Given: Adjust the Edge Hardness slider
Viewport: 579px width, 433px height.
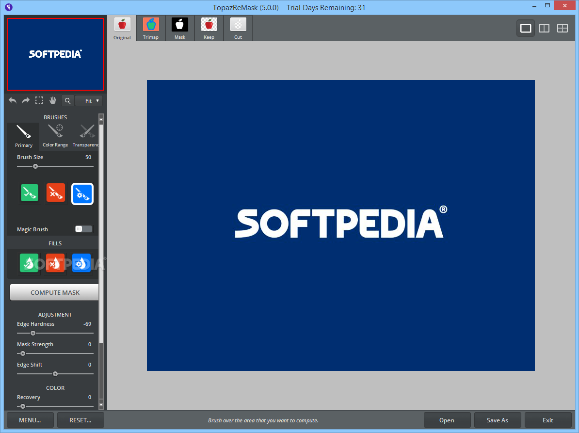Looking at the screenshot, I should coord(55,333).
